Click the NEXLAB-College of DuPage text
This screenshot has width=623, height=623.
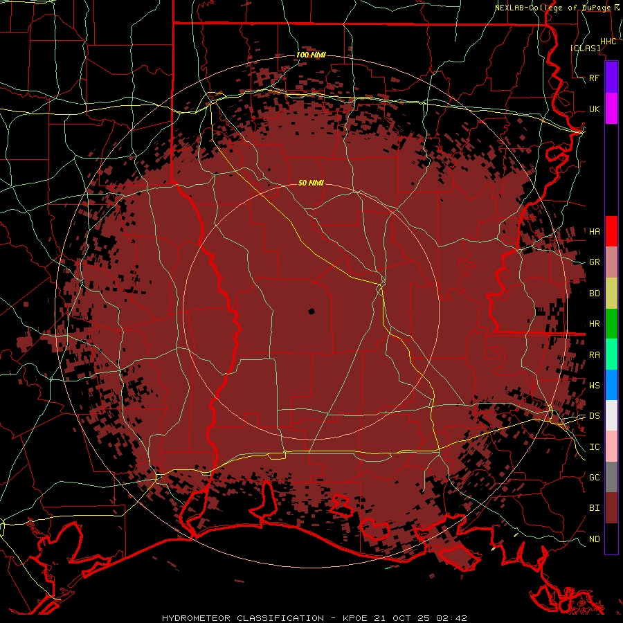pos(552,8)
